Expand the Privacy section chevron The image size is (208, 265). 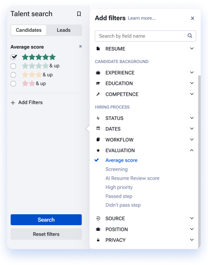[x=192, y=240]
